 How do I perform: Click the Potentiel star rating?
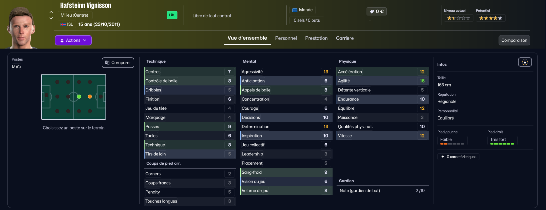[491, 18]
